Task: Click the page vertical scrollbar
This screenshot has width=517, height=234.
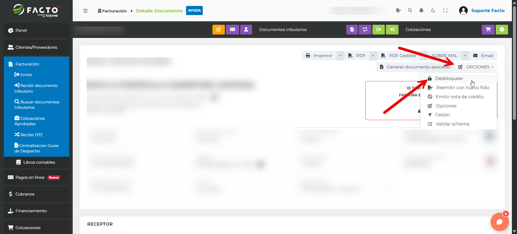Action: click(514, 63)
